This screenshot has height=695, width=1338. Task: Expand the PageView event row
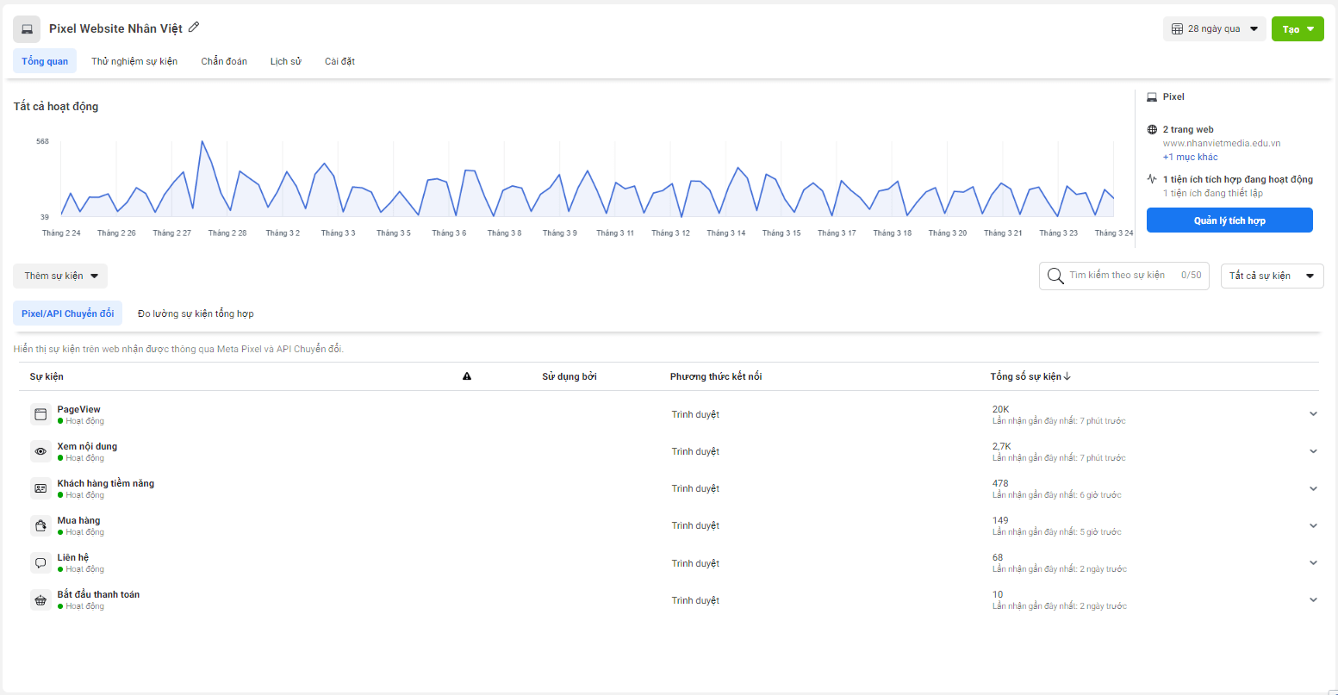point(1313,414)
